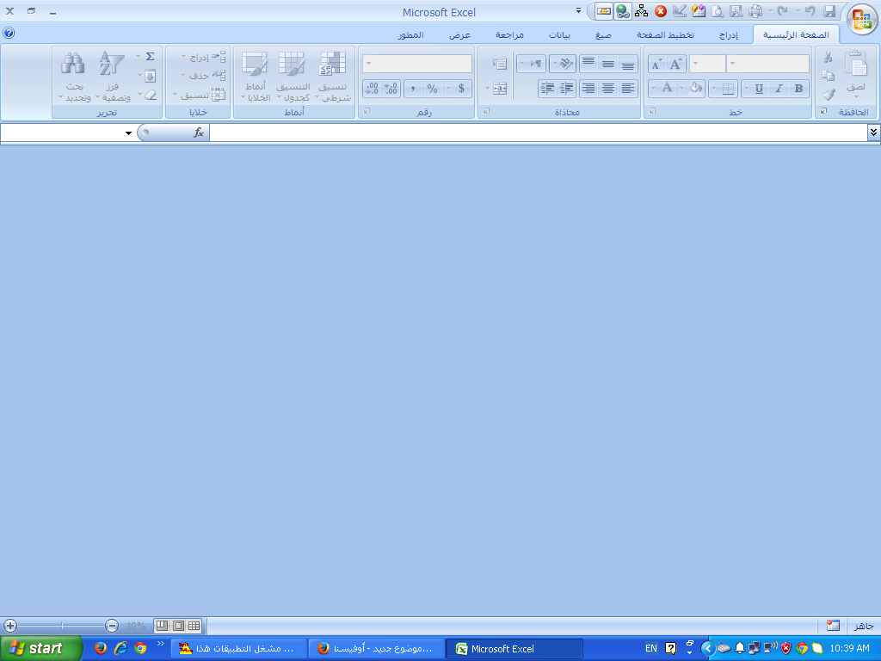
Task: Click inside the formula bar input
Action: [539, 133]
